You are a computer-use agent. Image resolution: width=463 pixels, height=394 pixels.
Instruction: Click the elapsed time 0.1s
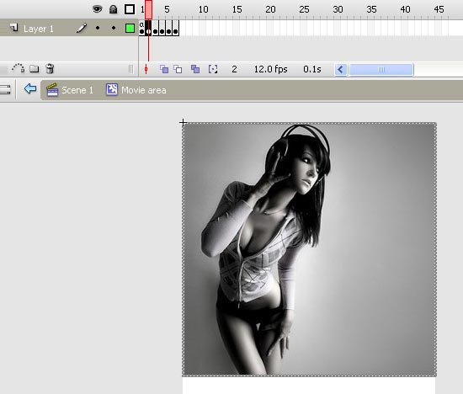coord(312,69)
